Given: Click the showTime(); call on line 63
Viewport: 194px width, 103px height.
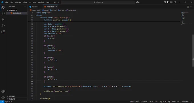Looking at the screenshot, I should coord(45,98).
